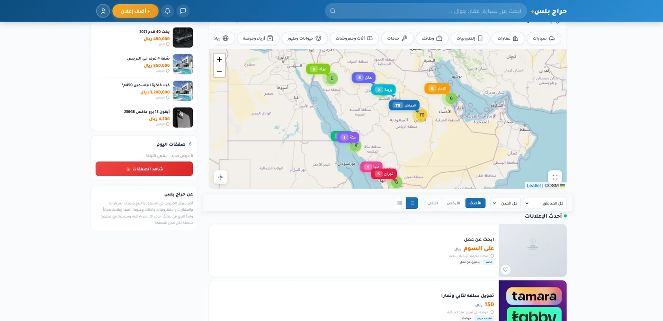Screen dimensions: 663x321
Task: Sort by الأحدث
Action: tap(475, 203)
